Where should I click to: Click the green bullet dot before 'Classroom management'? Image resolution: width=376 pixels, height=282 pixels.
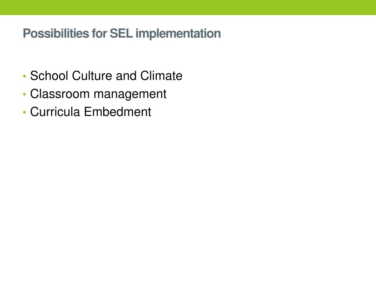click(x=24, y=95)
